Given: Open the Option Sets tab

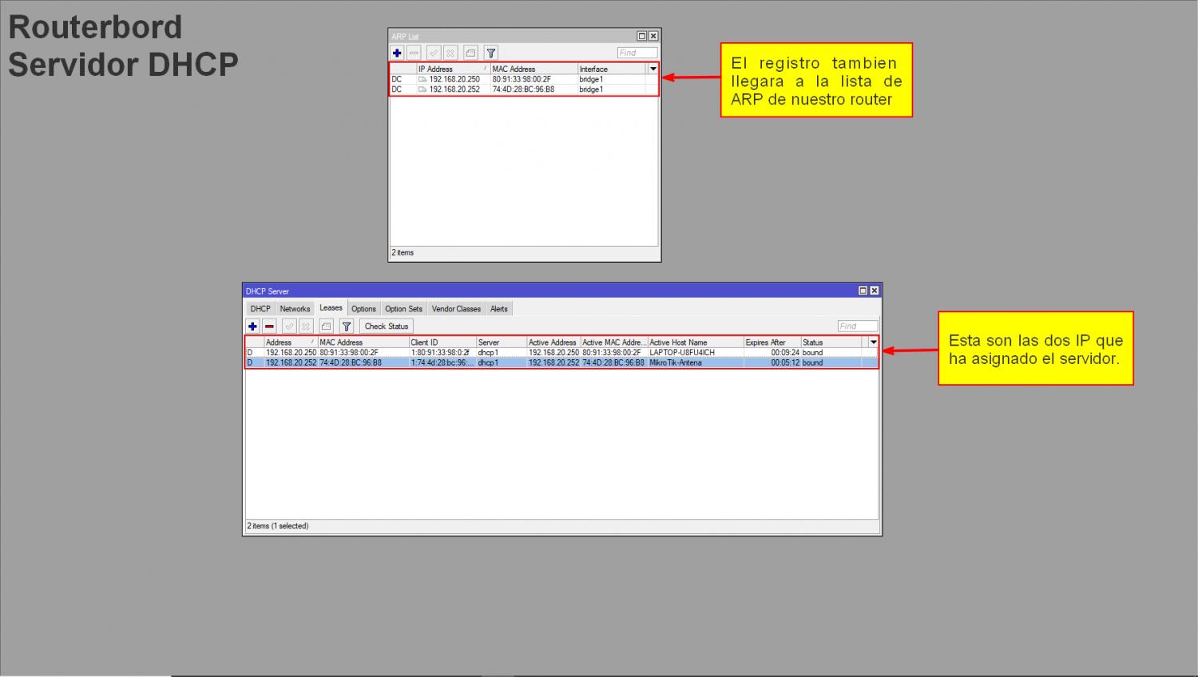Looking at the screenshot, I should (403, 309).
